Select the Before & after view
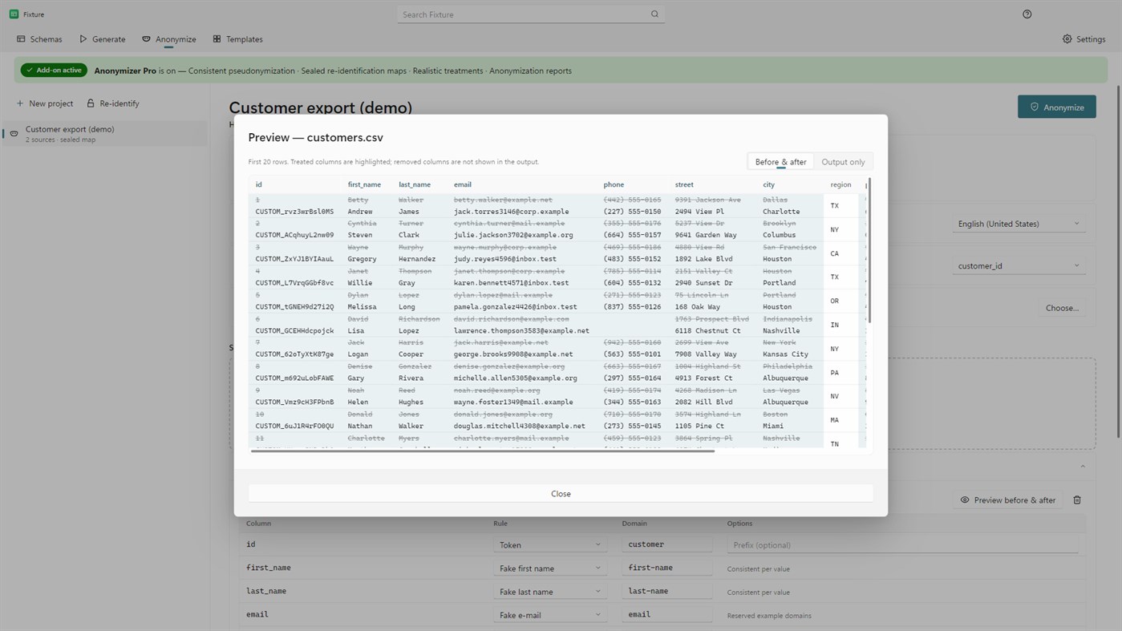Image resolution: width=1122 pixels, height=631 pixels. [x=780, y=162]
